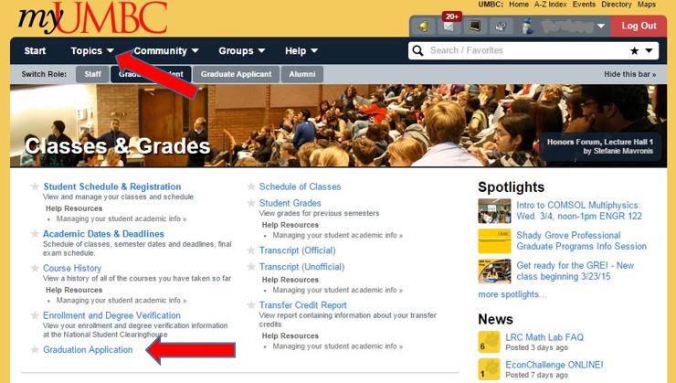The height and width of the screenshot is (383, 676).
Task: Open Transcript (Unofficial) link
Action: (x=301, y=267)
